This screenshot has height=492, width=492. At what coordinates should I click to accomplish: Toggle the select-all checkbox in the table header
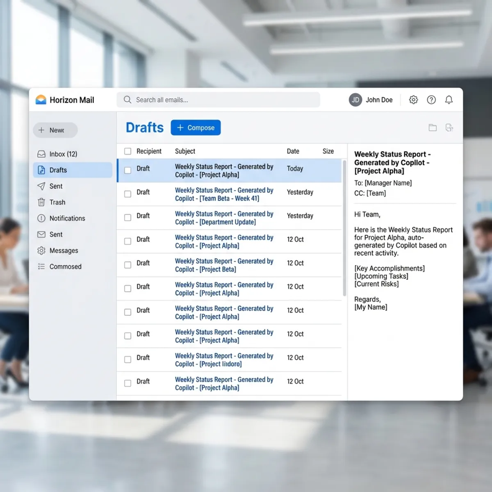128,151
